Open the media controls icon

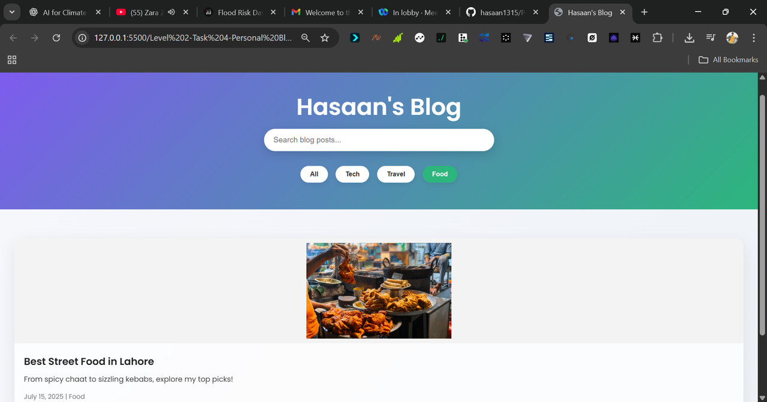coord(711,38)
